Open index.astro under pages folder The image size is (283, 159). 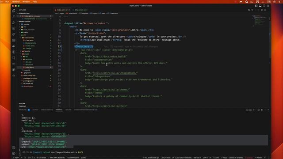pos(30,68)
